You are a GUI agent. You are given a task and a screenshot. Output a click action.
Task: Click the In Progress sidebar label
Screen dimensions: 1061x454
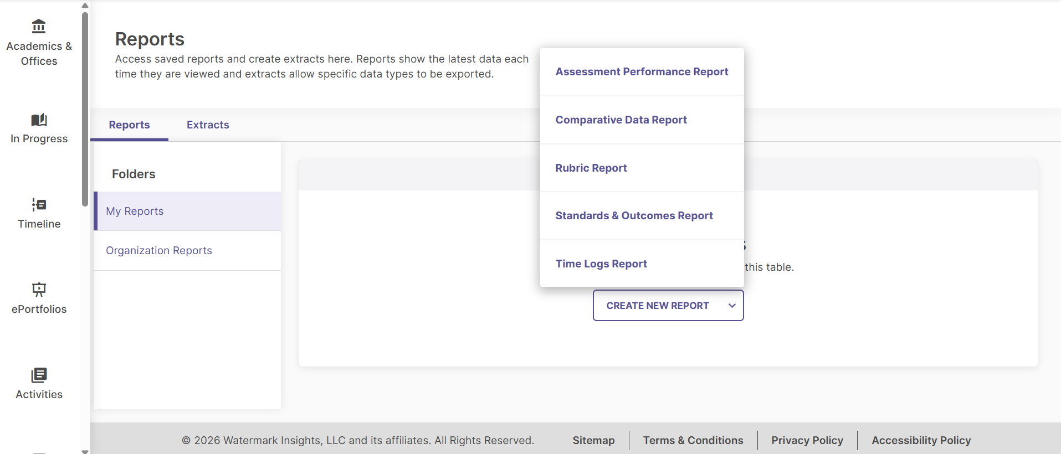(x=39, y=139)
